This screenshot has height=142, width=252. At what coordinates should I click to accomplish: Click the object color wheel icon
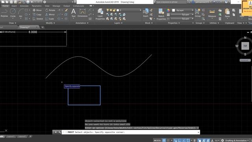point(168,10)
